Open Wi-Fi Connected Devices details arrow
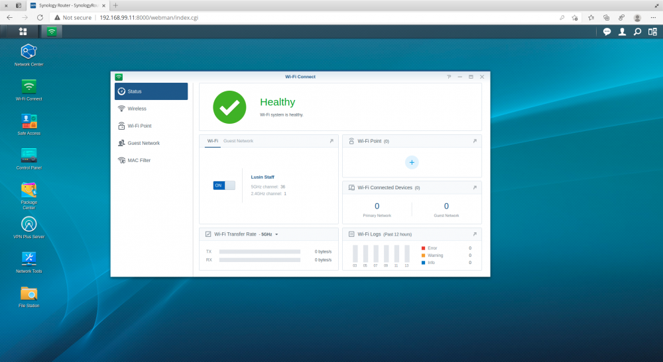Image resolution: width=663 pixels, height=362 pixels. click(x=475, y=188)
